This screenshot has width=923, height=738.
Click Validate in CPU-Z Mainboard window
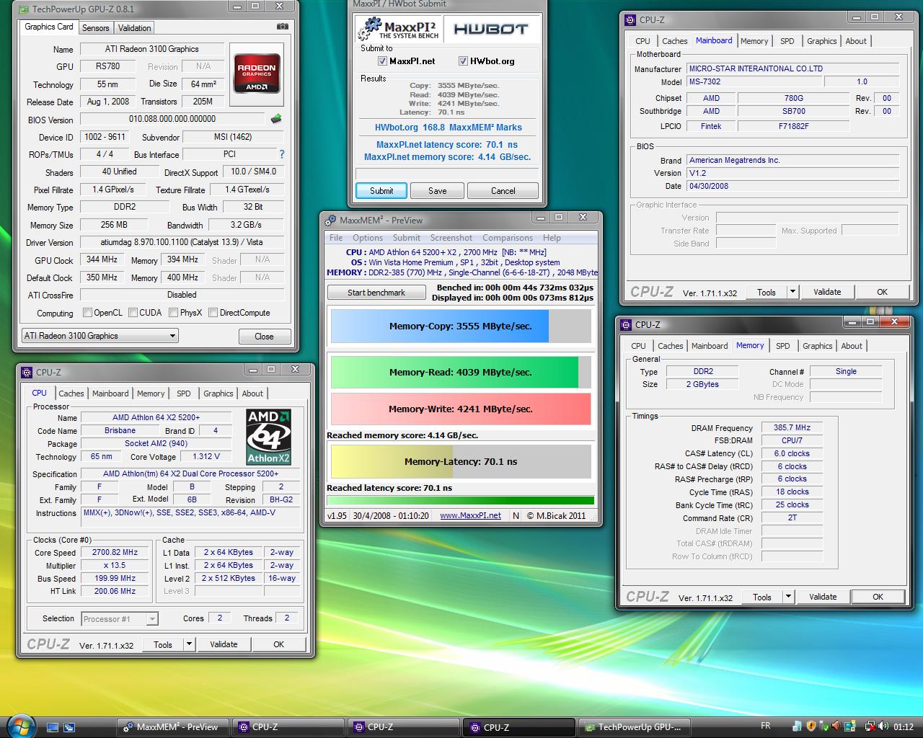click(827, 292)
